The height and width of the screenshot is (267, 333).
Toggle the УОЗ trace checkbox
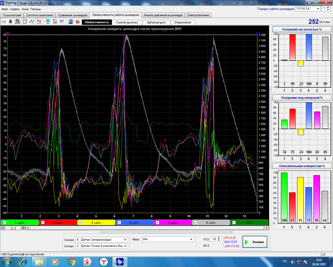pyautogui.click(x=234, y=222)
